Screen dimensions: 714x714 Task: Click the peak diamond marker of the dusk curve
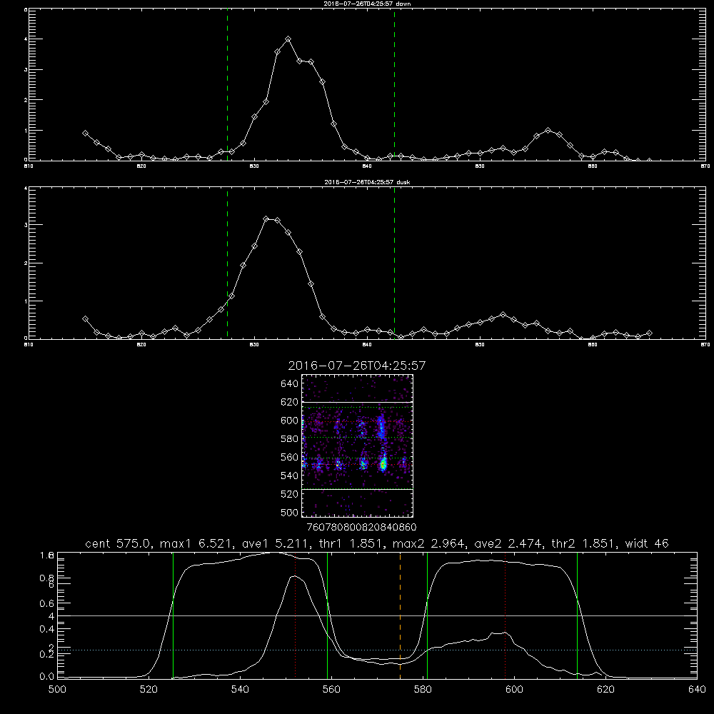point(266,219)
